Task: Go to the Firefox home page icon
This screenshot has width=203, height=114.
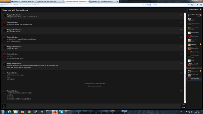Action: coord(201,5)
